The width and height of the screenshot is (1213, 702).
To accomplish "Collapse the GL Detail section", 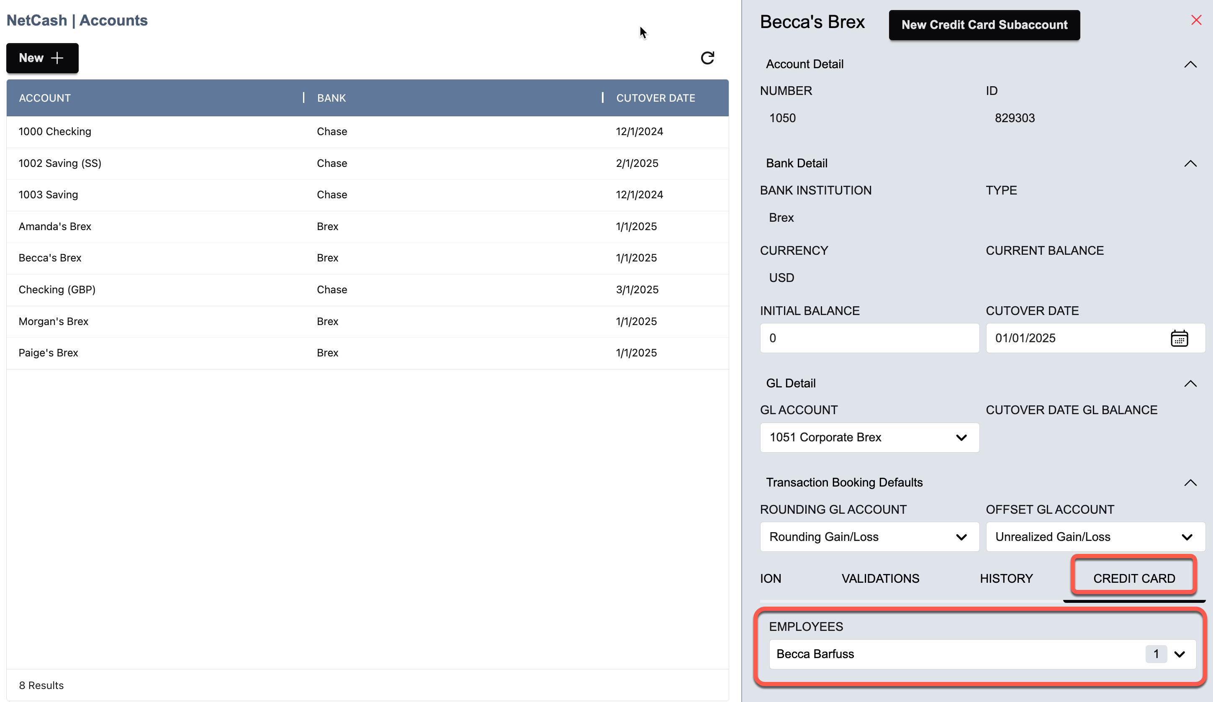I will click(1190, 384).
